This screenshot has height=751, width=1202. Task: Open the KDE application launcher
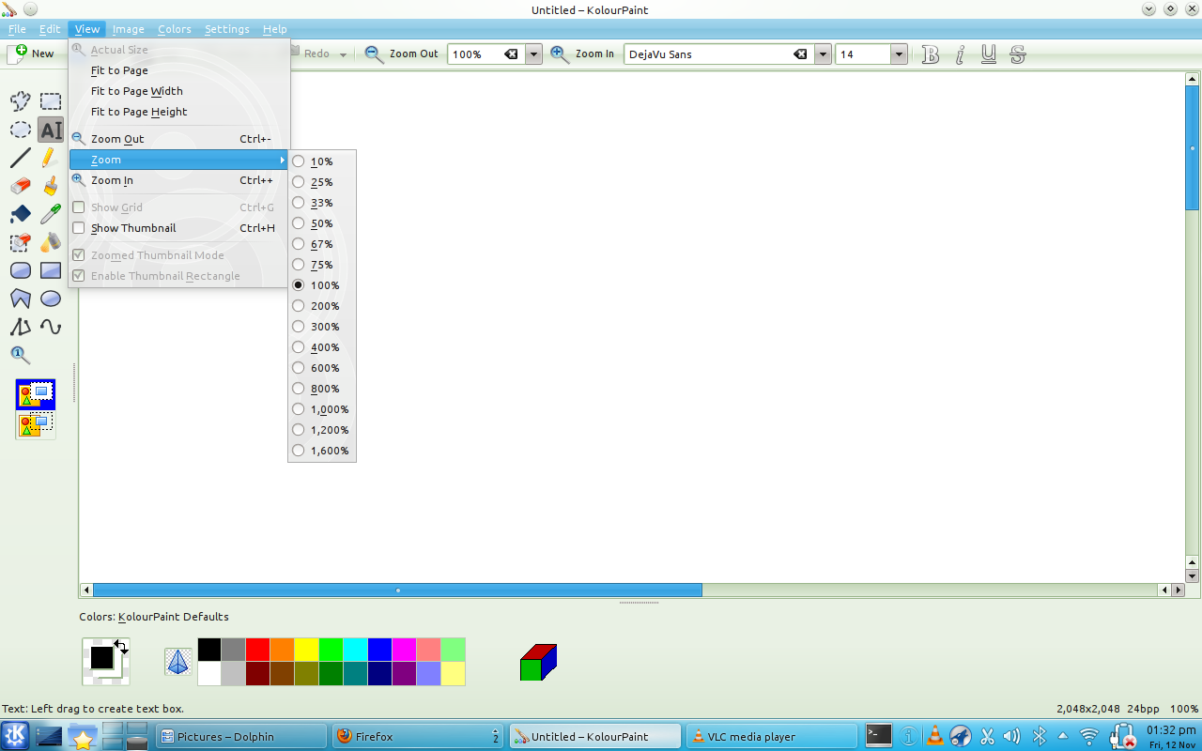click(15, 737)
